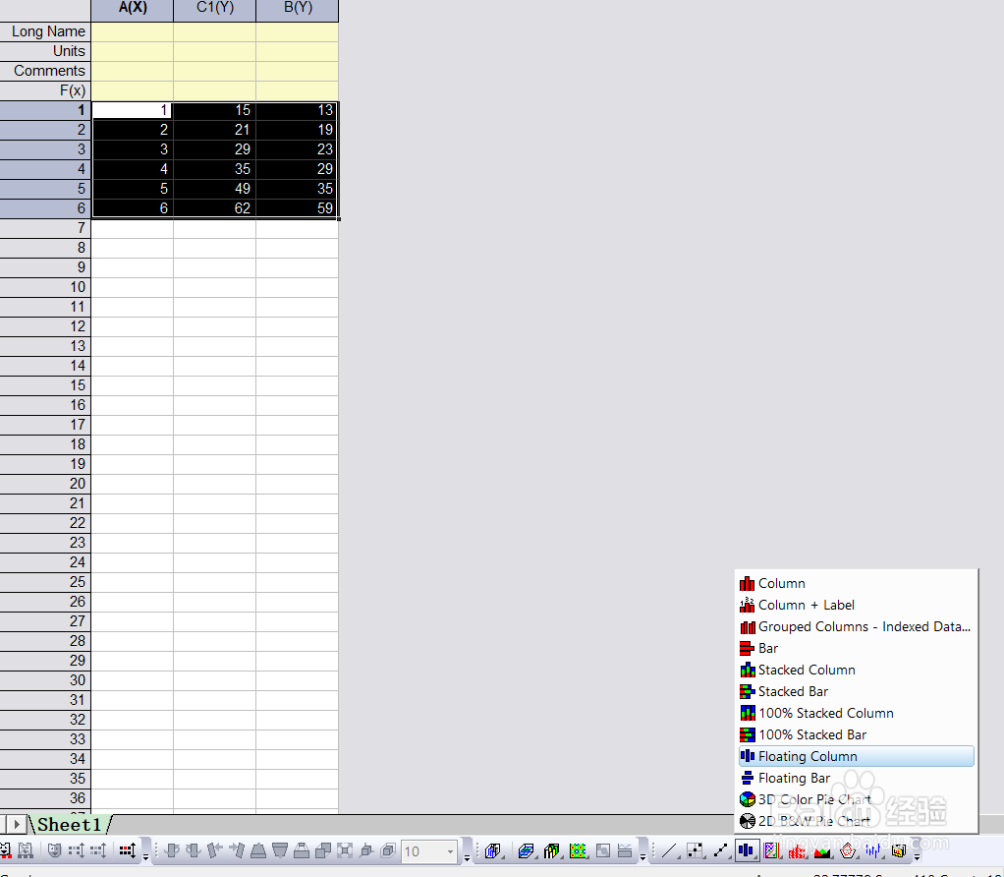
Task: Select the Bar plot entry
Action: pyautogui.click(x=856, y=648)
